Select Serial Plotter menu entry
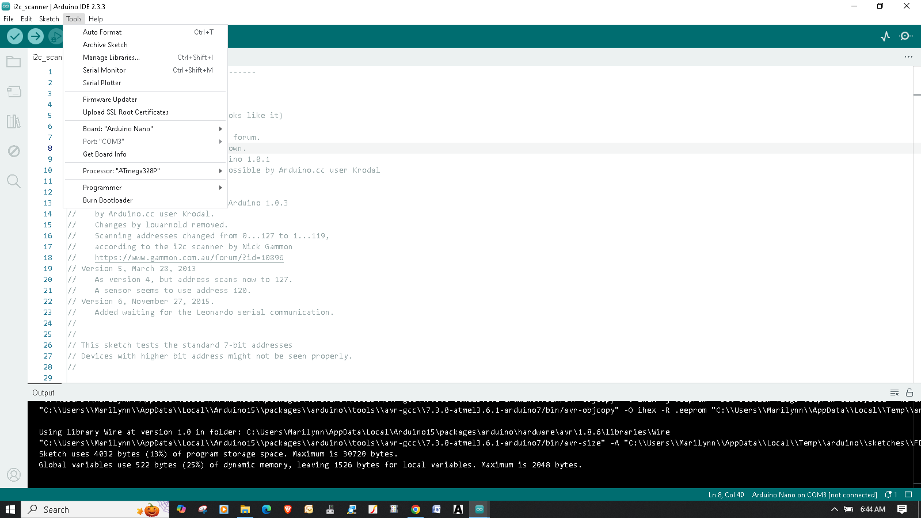The height and width of the screenshot is (518, 921). point(146,83)
